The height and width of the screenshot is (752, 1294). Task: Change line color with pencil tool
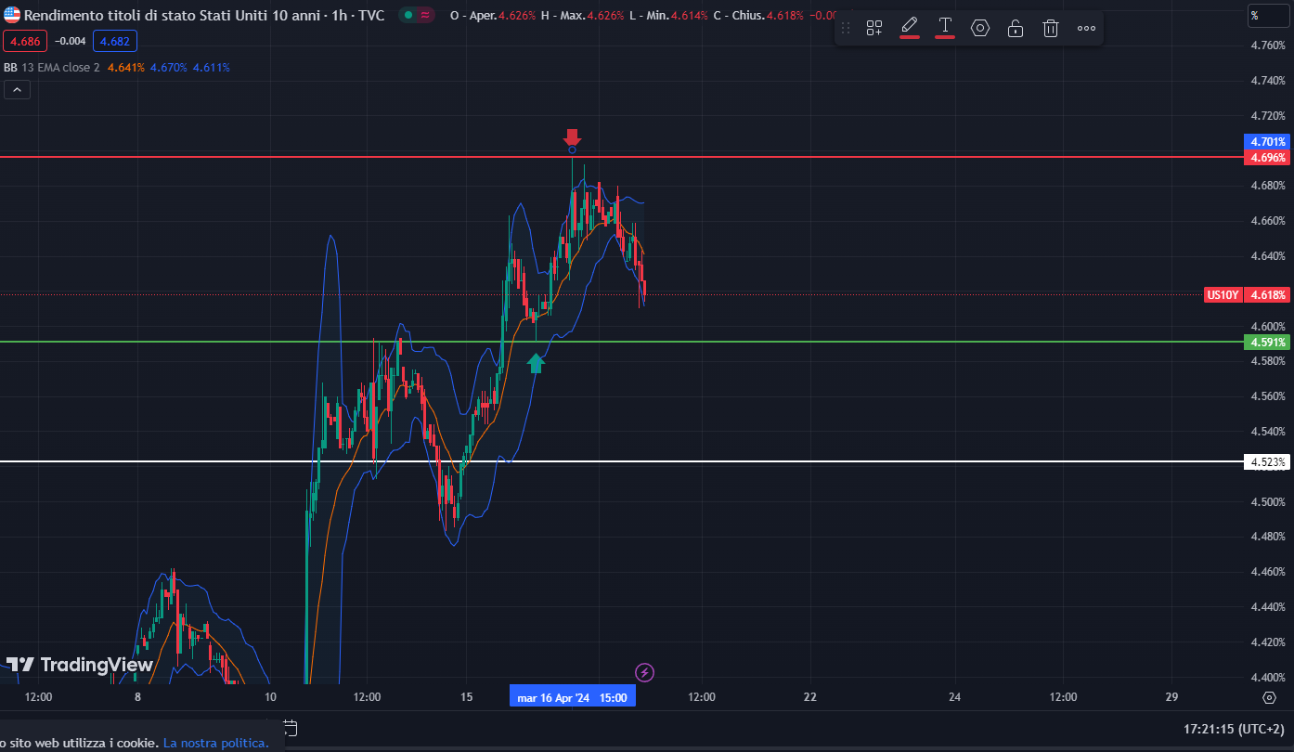[x=910, y=27]
